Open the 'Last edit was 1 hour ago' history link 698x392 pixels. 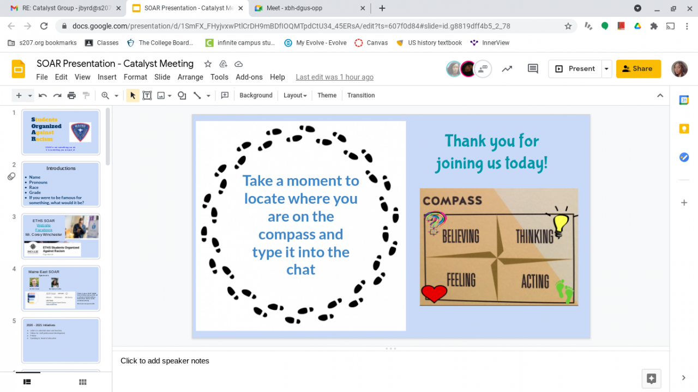(335, 77)
